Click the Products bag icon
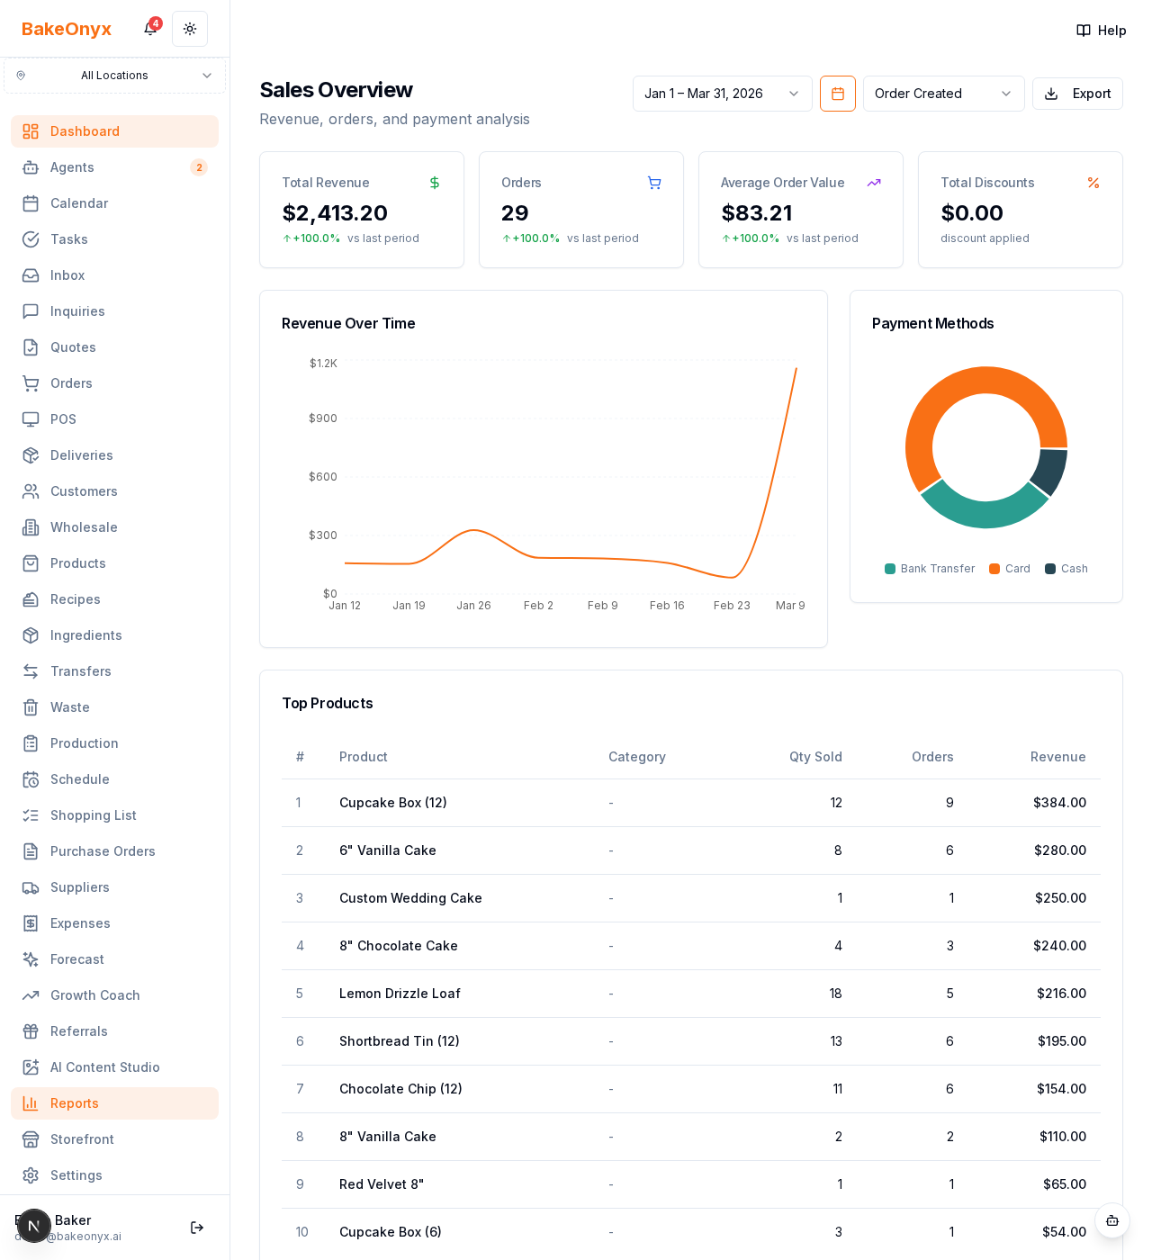The image size is (1152, 1260). pos(31,563)
